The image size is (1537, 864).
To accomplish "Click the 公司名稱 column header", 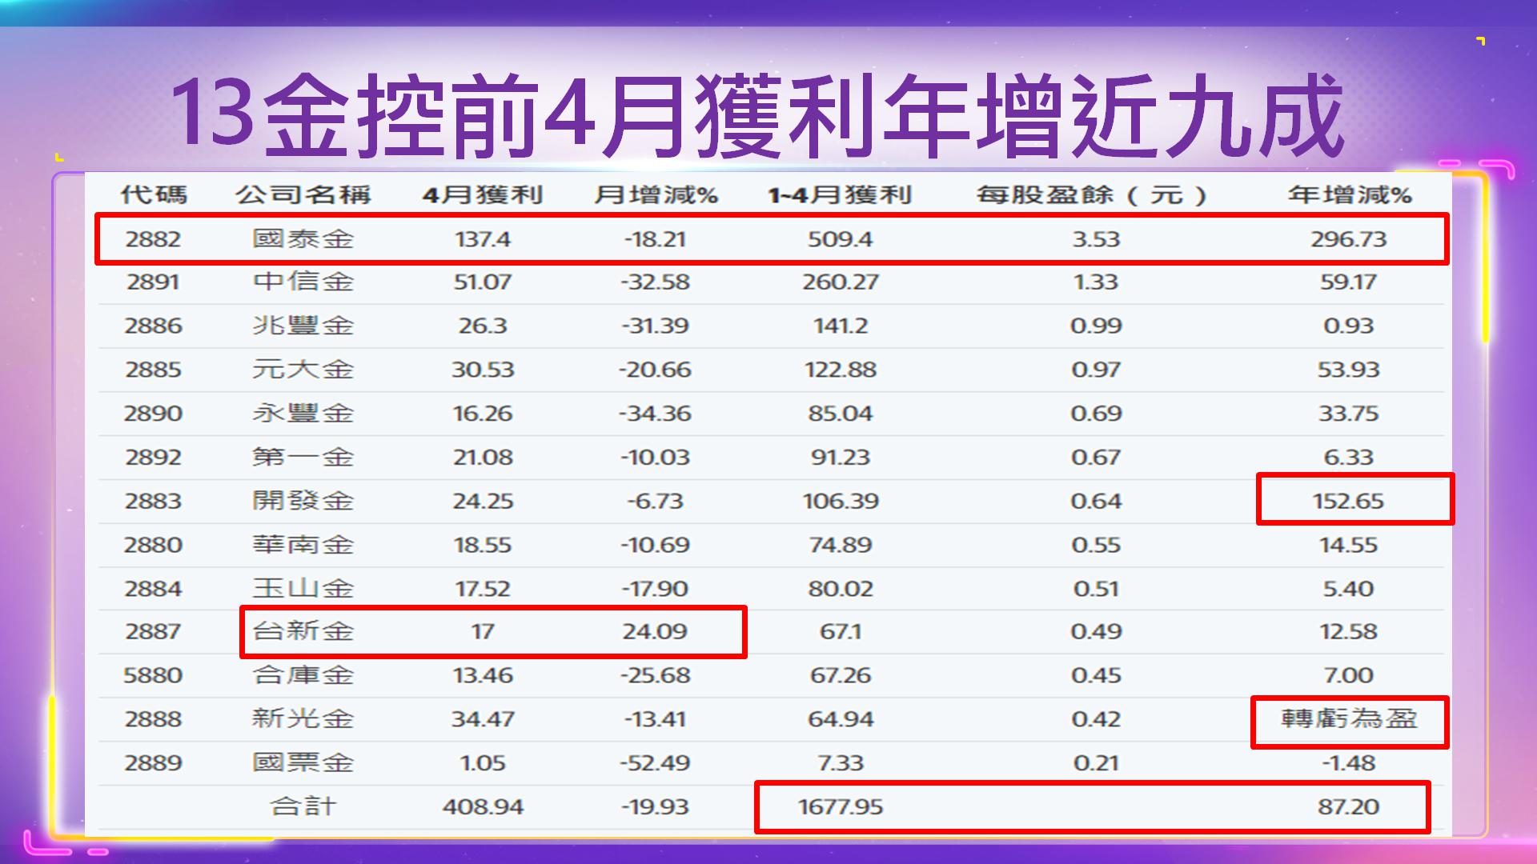I will click(x=303, y=194).
